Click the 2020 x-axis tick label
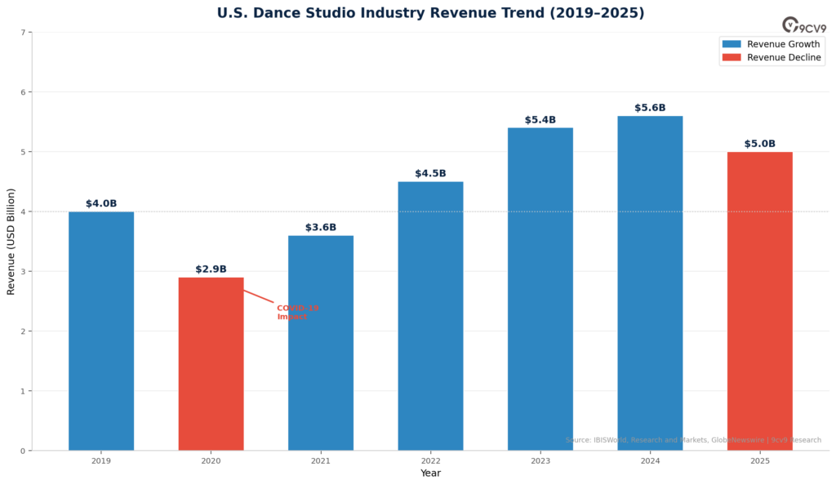 pos(211,461)
